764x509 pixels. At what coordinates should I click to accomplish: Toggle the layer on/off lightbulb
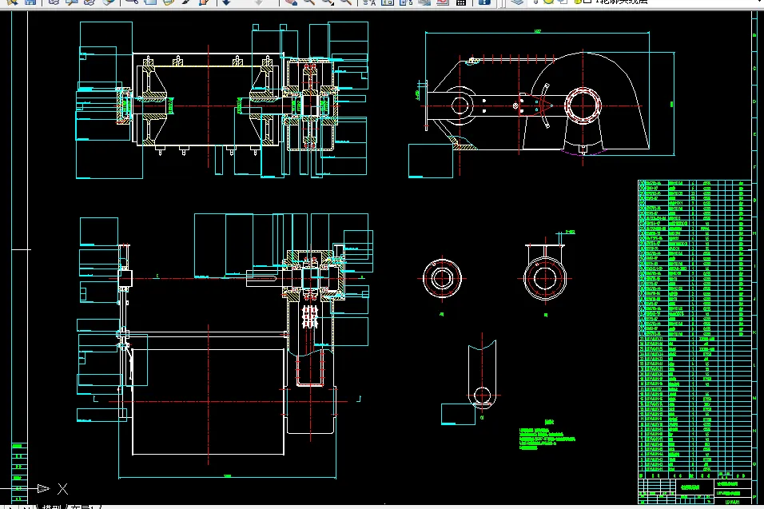pyautogui.click(x=535, y=2)
